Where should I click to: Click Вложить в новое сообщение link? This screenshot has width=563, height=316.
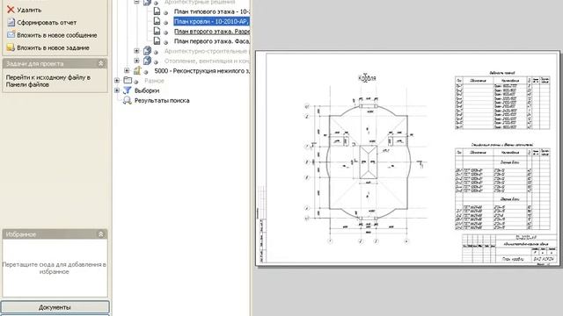[57, 35]
